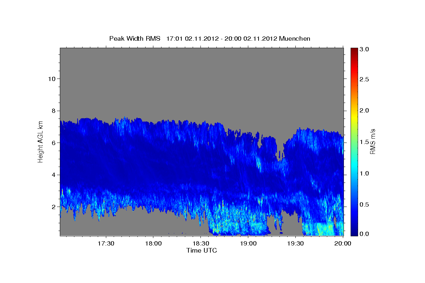425x283 pixels.
Task: Click the colorbar value 1.0
Action: pyautogui.click(x=365, y=173)
